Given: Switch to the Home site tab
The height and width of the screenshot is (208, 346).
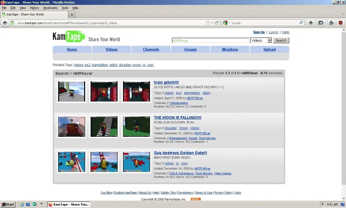Looking at the screenshot, I should pos(72,49).
